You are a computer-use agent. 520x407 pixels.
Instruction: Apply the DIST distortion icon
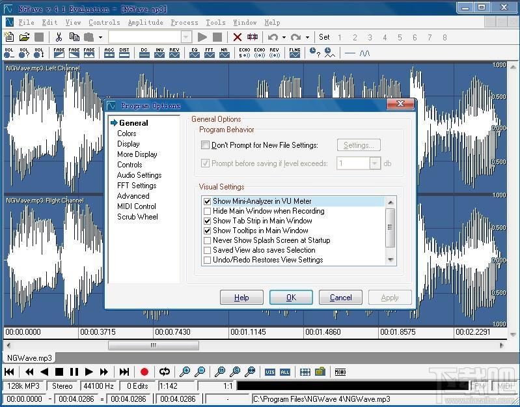tap(124, 53)
